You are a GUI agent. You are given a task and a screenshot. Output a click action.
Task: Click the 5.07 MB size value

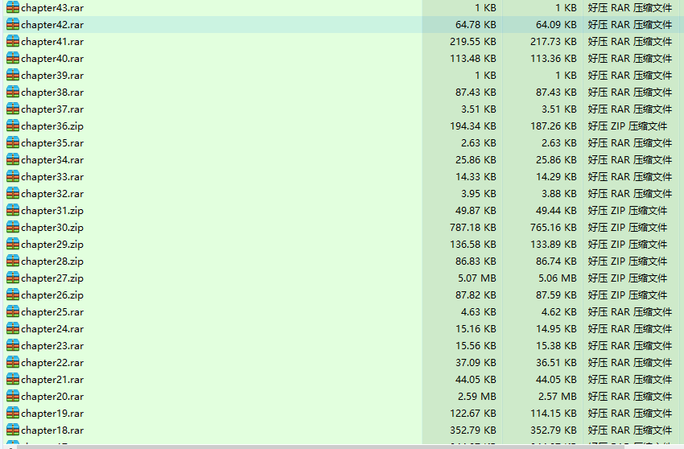click(477, 278)
